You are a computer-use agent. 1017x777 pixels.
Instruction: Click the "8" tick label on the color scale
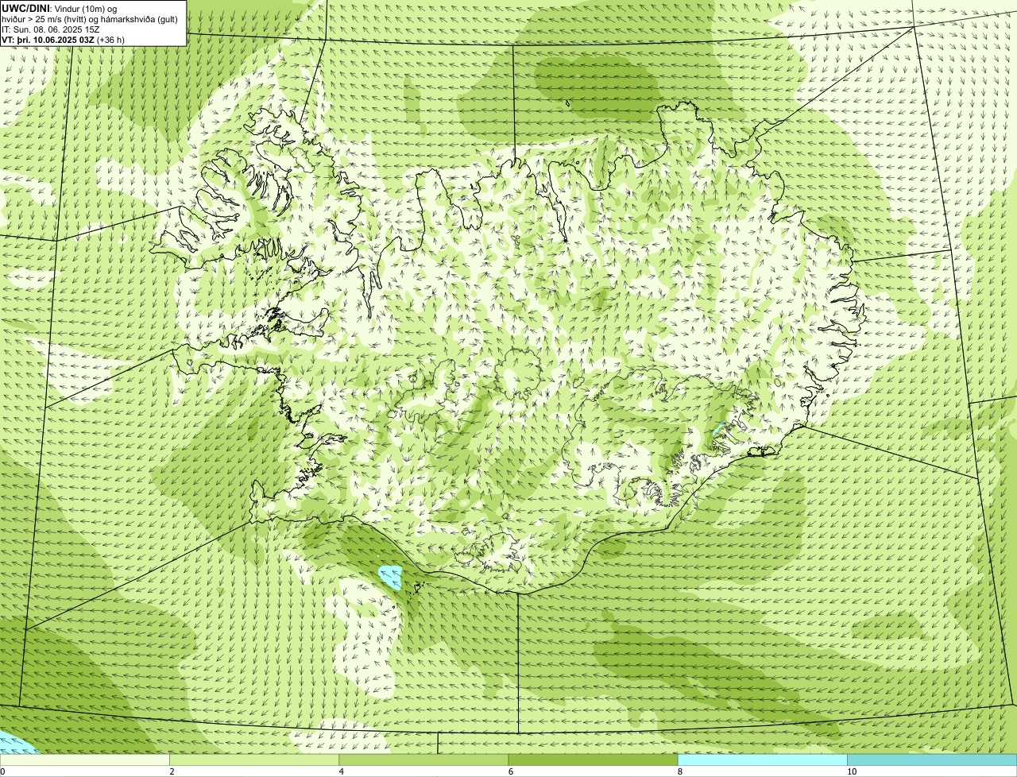680,771
